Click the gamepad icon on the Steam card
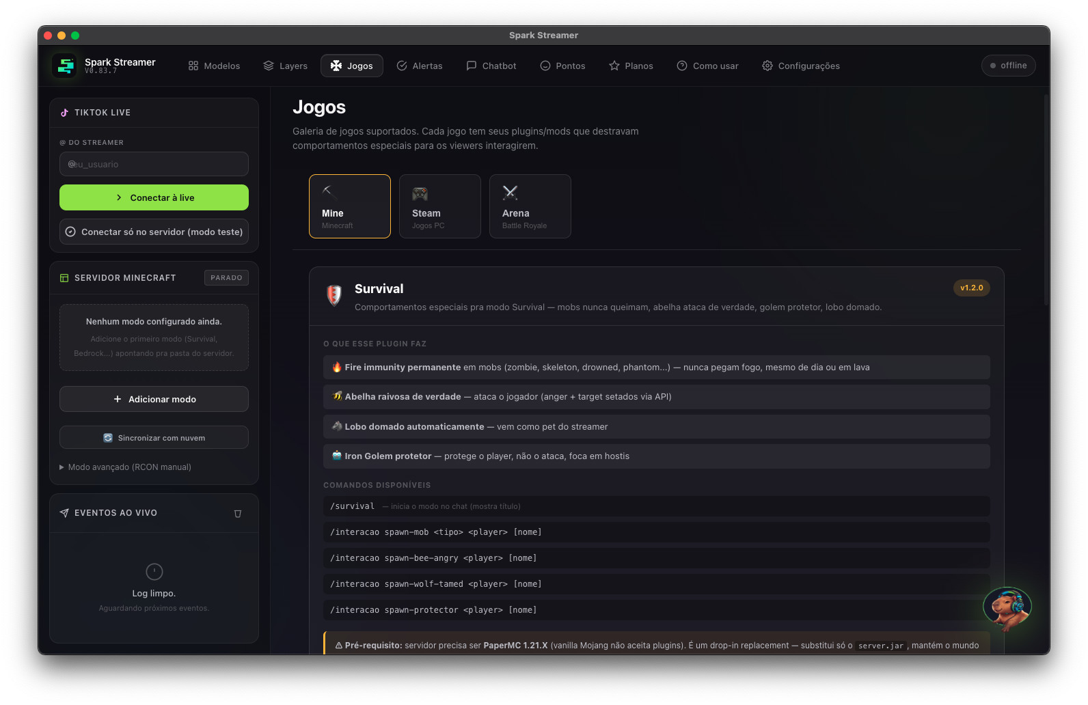1088x705 pixels. pyautogui.click(x=420, y=193)
